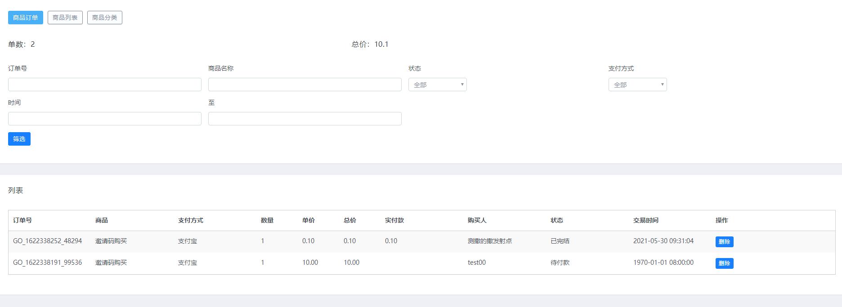
Task: Focus the 商品名称 input field
Action: click(x=305, y=85)
